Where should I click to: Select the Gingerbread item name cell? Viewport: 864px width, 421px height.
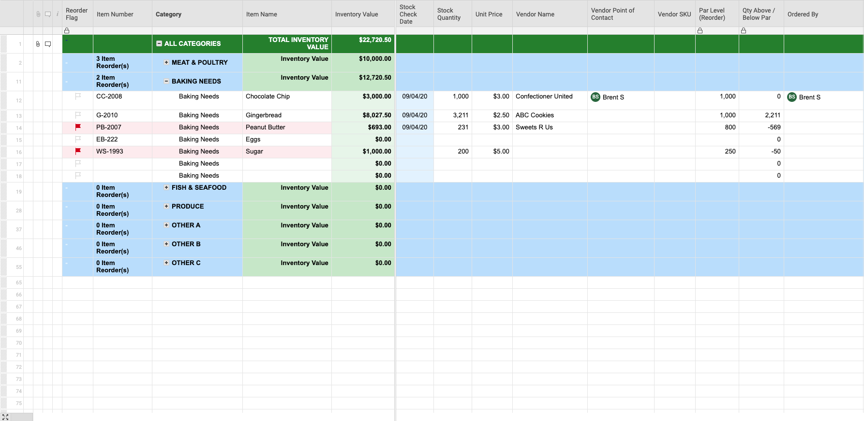287,115
